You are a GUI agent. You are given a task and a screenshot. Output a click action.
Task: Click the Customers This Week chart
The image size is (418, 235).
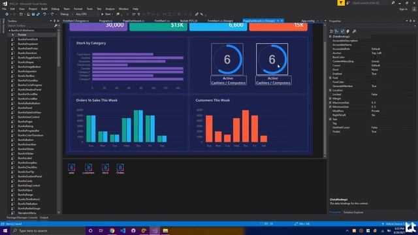(x=248, y=123)
